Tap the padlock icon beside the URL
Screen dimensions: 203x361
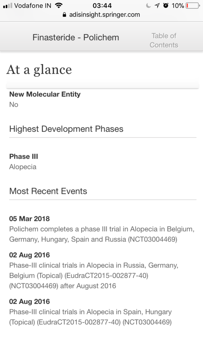coord(64,15)
